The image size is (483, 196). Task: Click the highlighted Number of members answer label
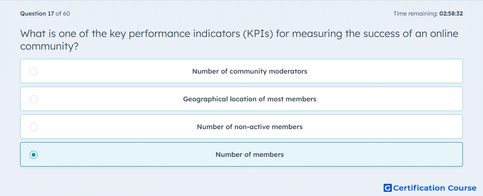click(x=249, y=155)
